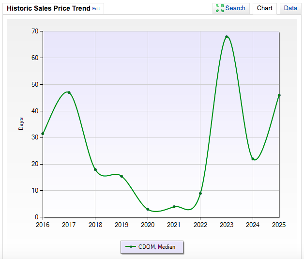Click the green line marker in legend

click(x=131, y=247)
